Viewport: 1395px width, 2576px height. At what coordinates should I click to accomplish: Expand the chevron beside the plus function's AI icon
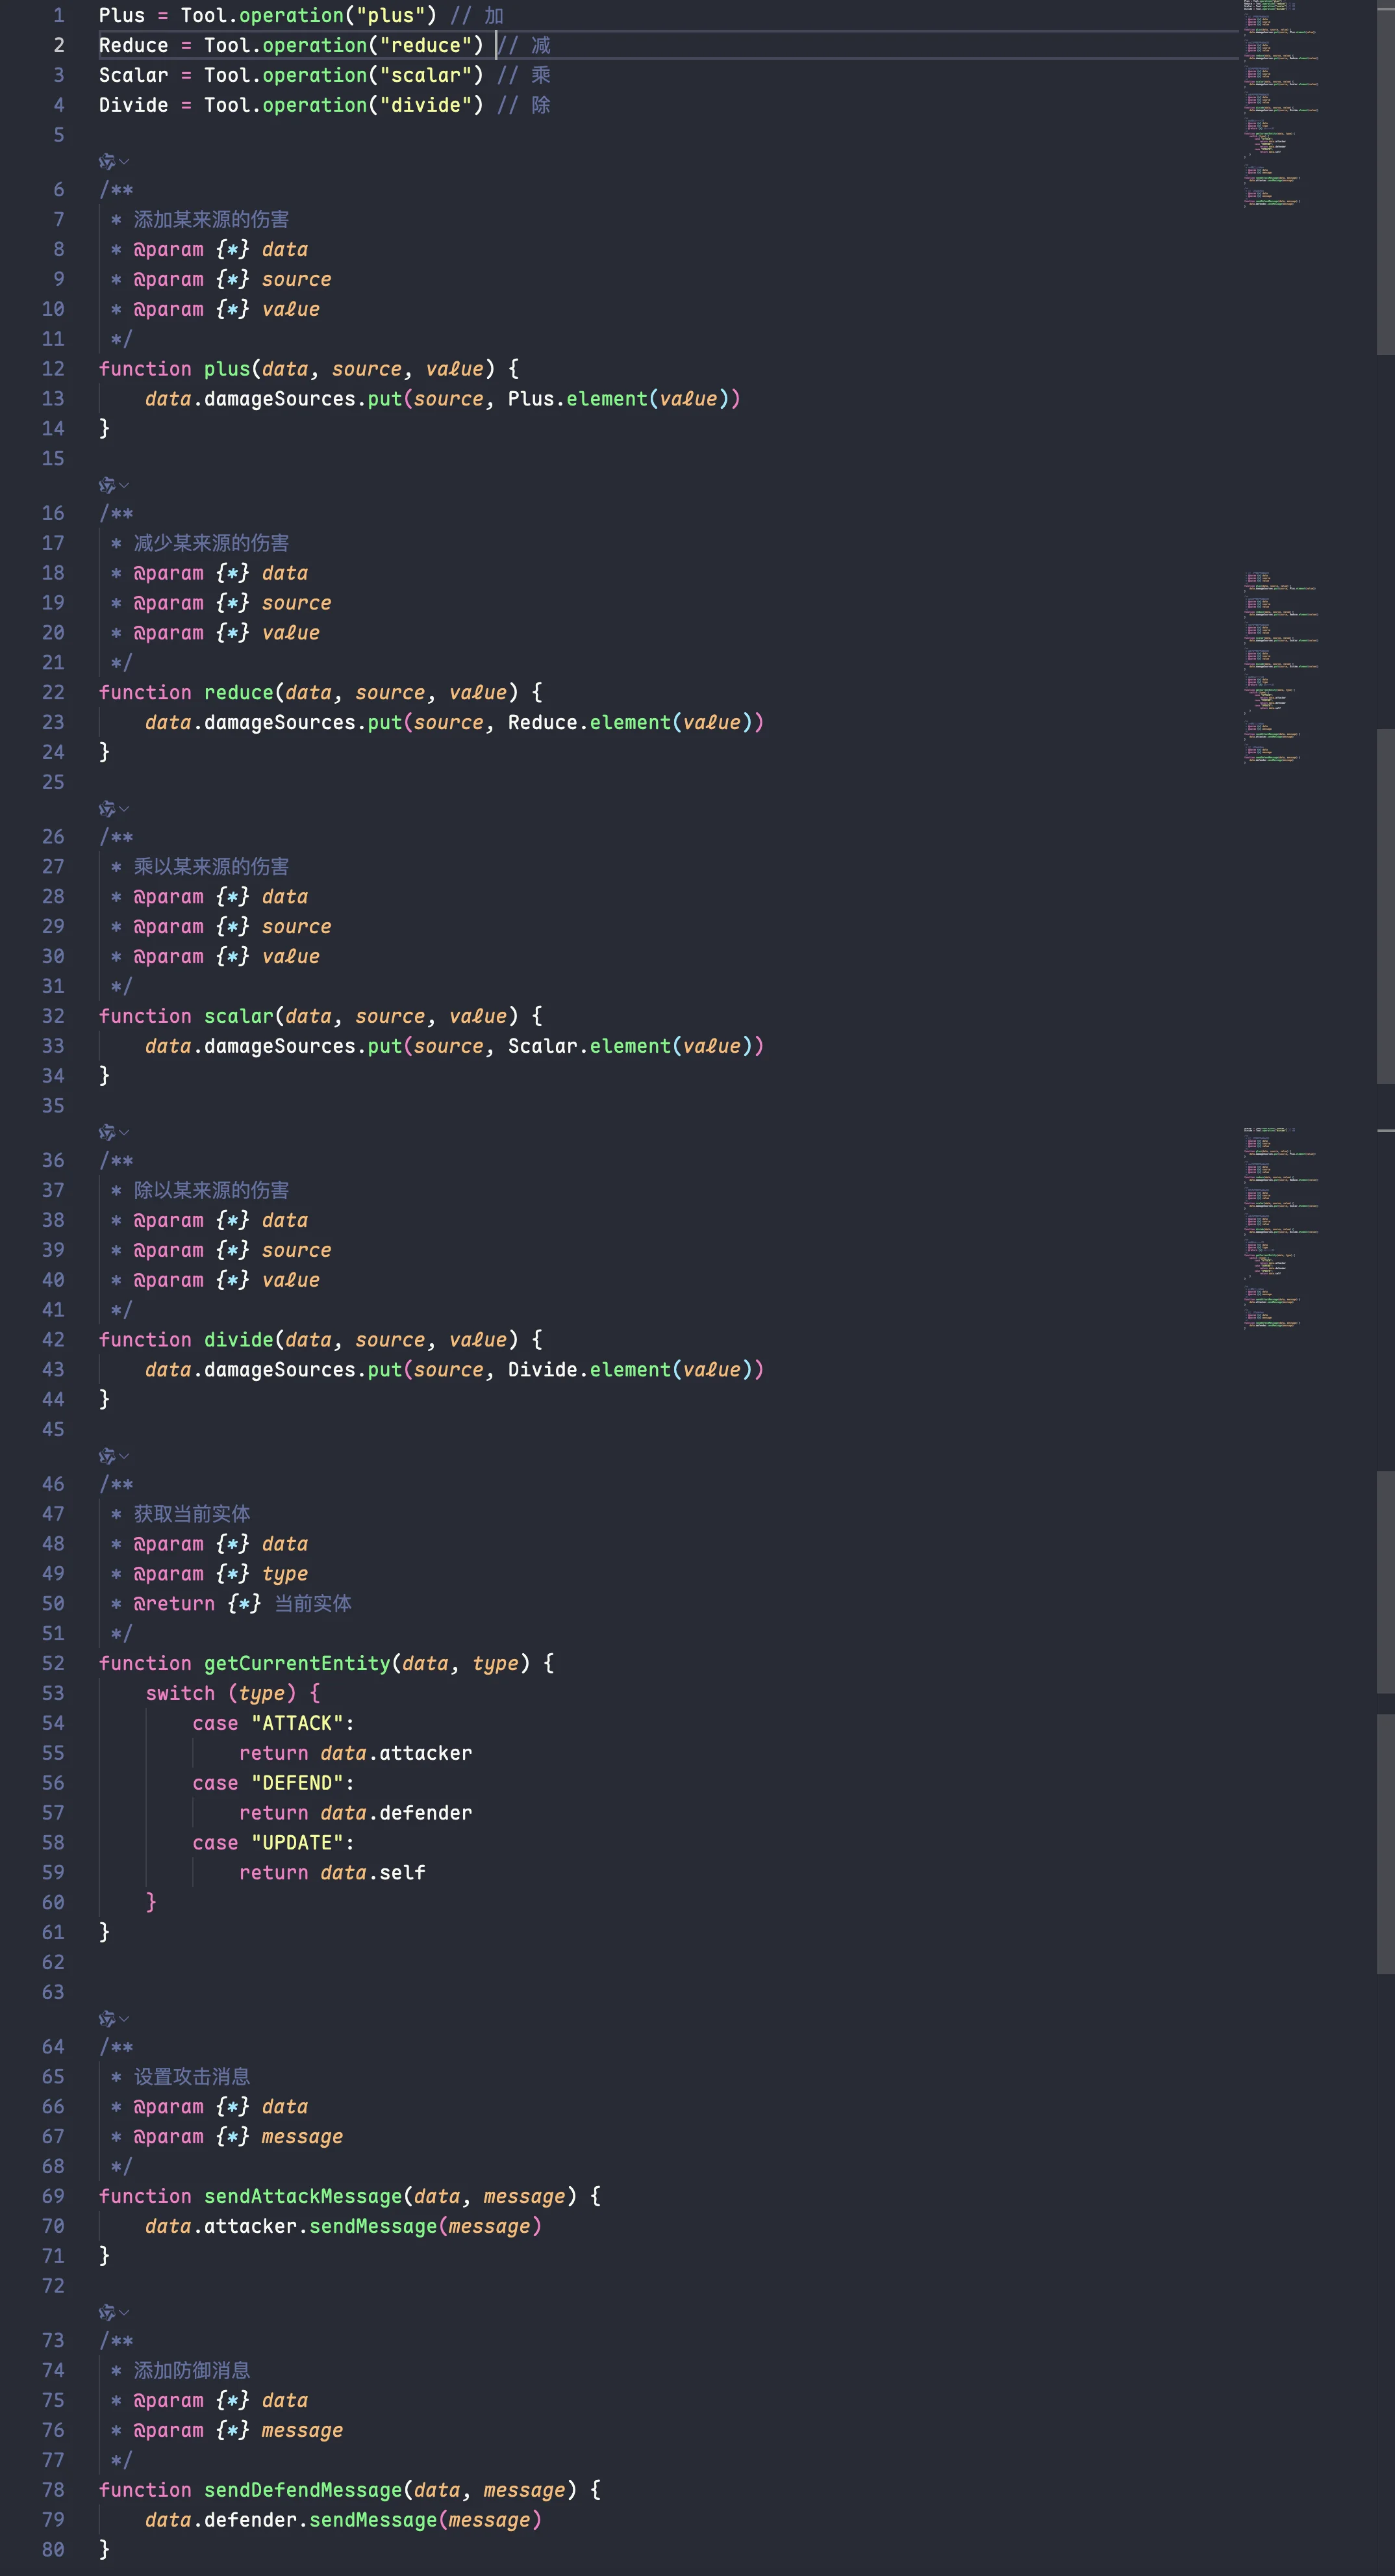pos(124,161)
